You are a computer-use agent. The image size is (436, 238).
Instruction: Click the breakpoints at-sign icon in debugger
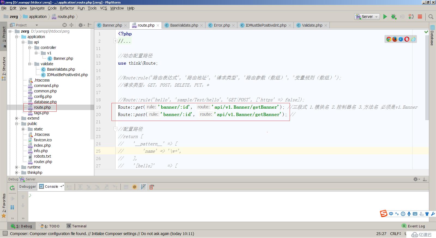click(x=134, y=187)
